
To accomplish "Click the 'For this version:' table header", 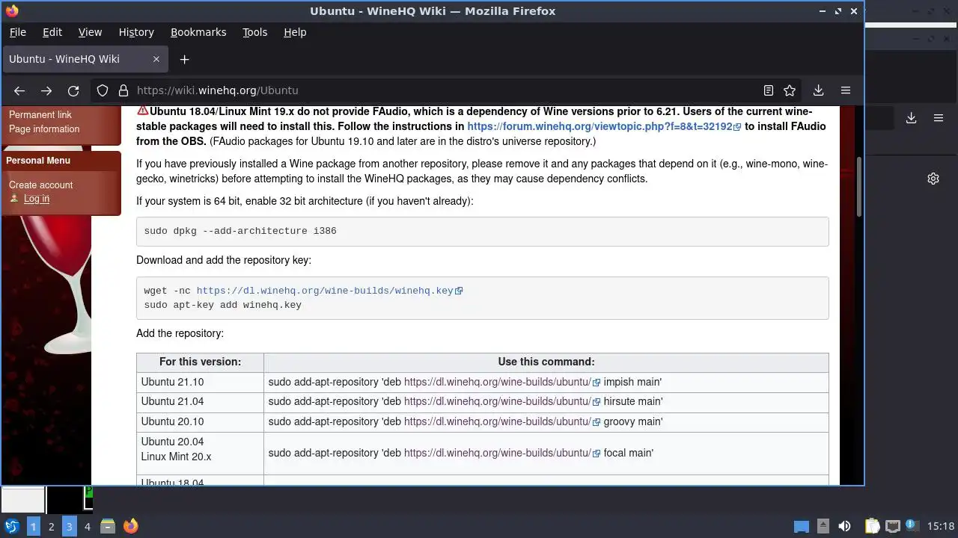I will [200, 362].
